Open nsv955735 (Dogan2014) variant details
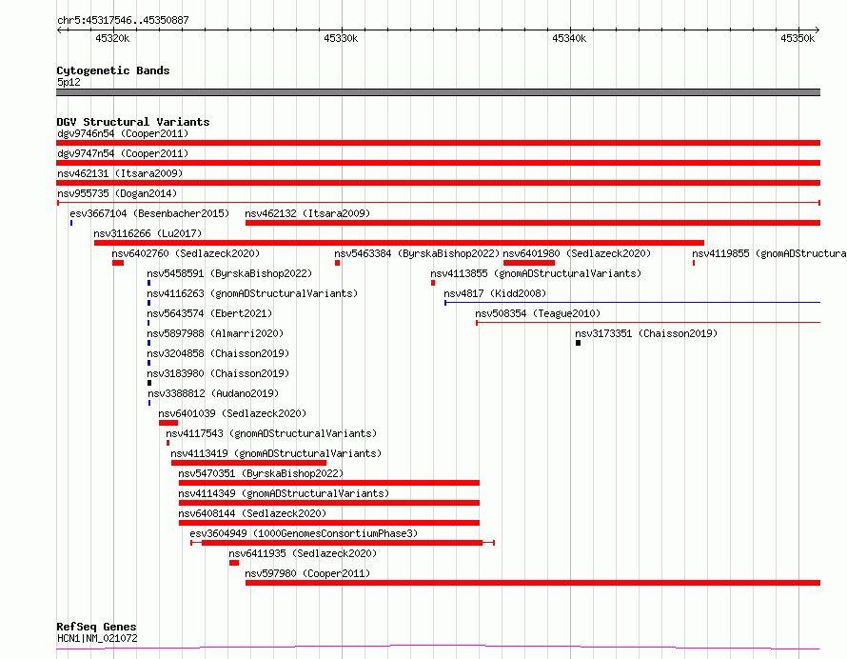The image size is (847, 659). pyautogui.click(x=117, y=193)
